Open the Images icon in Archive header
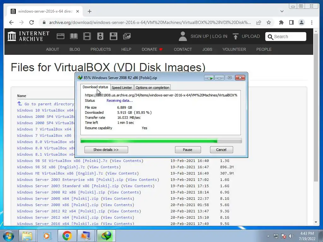 [x=127, y=36]
